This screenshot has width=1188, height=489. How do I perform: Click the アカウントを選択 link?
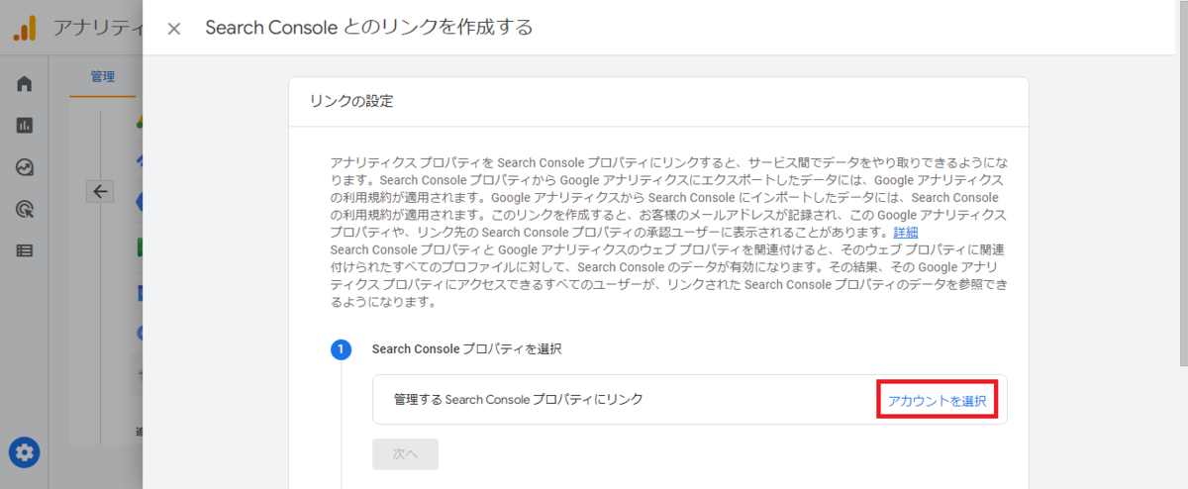point(937,401)
